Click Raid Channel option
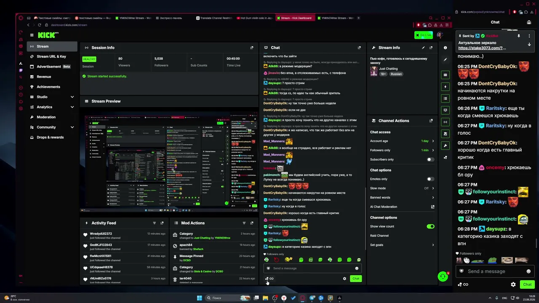 tap(379, 236)
